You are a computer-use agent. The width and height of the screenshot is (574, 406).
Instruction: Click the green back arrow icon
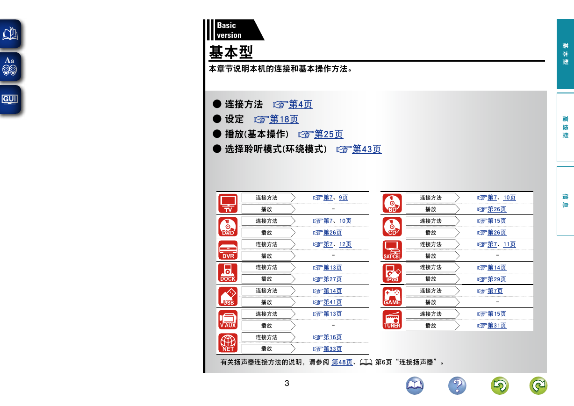click(x=500, y=385)
